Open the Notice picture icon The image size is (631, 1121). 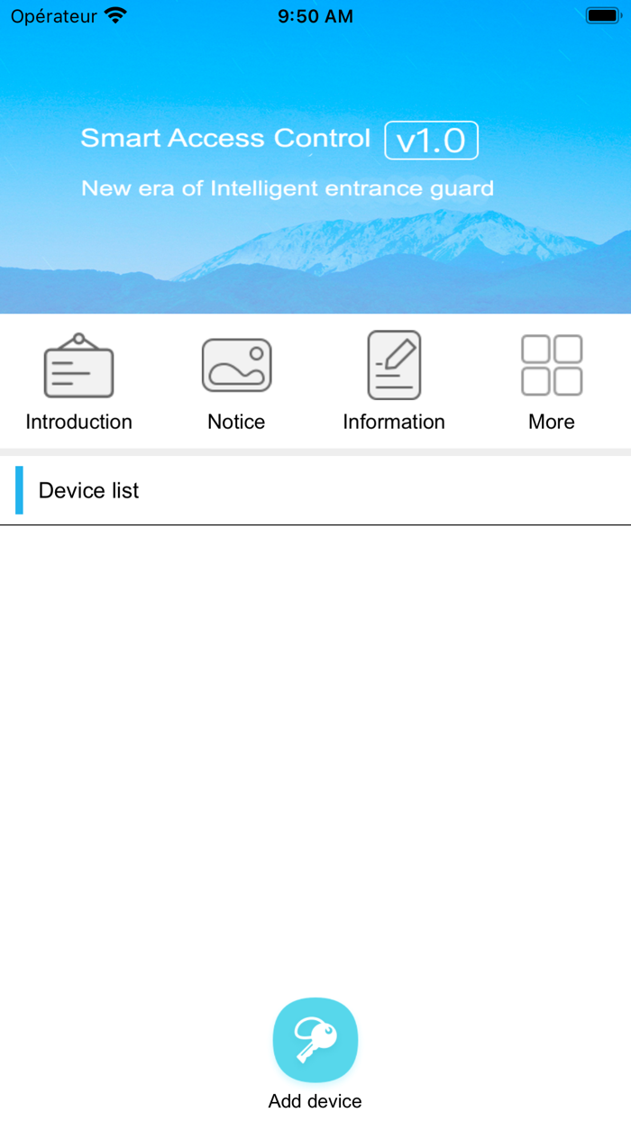tap(236, 365)
